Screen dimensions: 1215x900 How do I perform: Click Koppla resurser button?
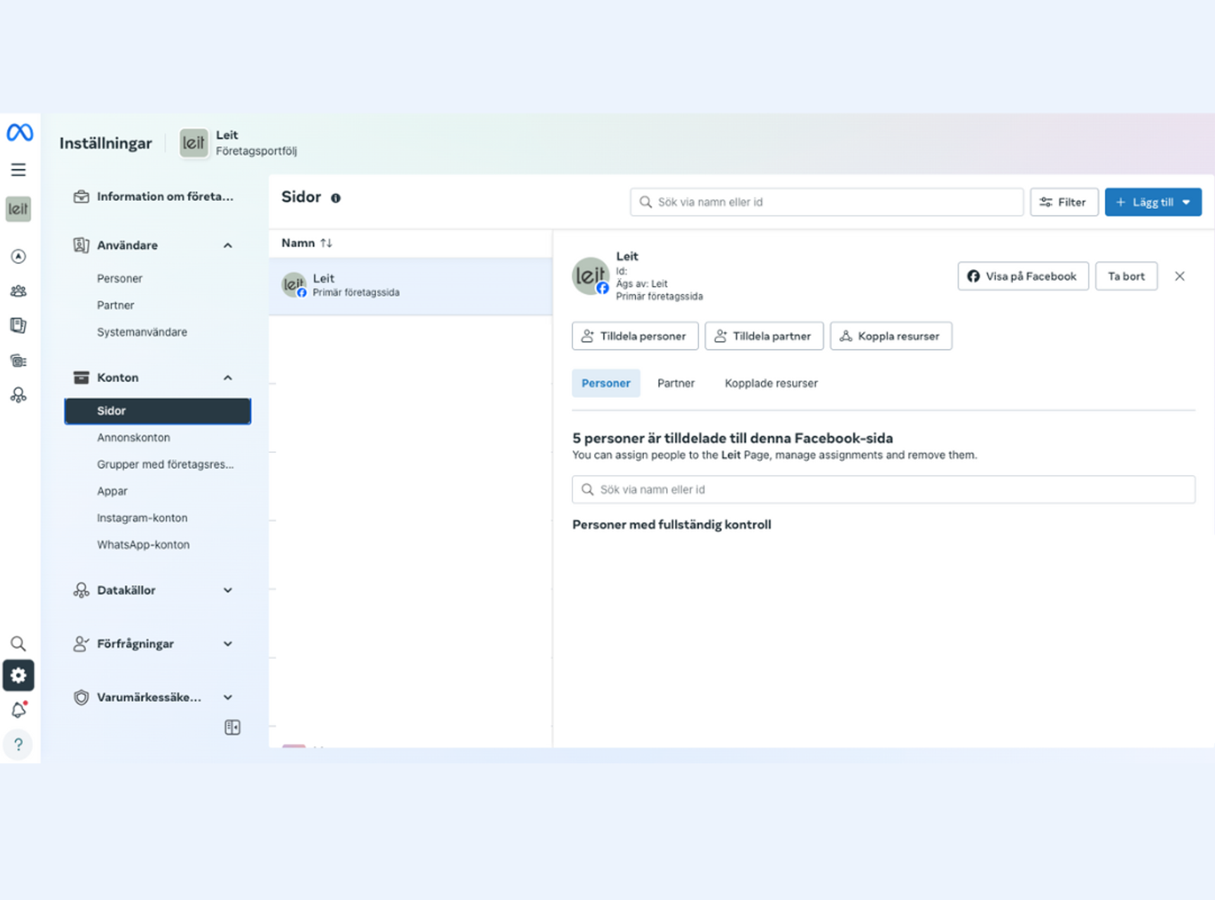tap(891, 336)
